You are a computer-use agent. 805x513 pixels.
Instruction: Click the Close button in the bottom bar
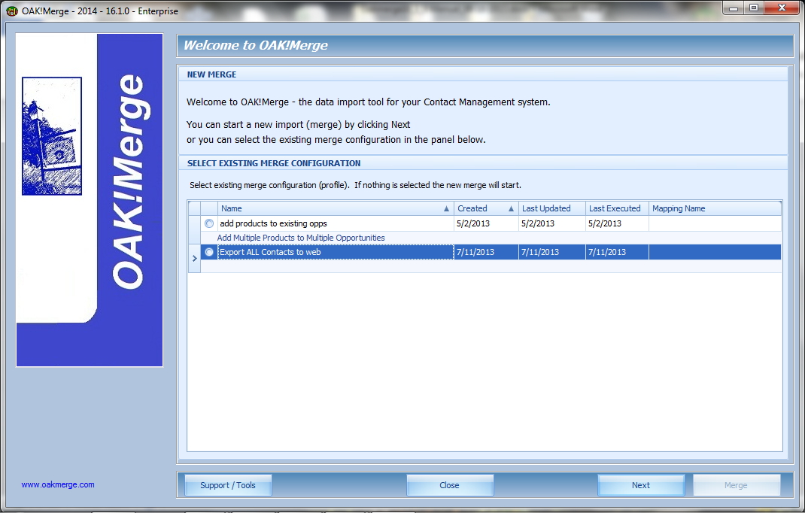(449, 485)
